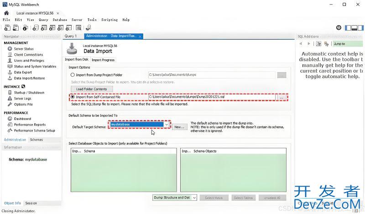
Task: Switch to Import from Disk tab
Action: pos(77,59)
